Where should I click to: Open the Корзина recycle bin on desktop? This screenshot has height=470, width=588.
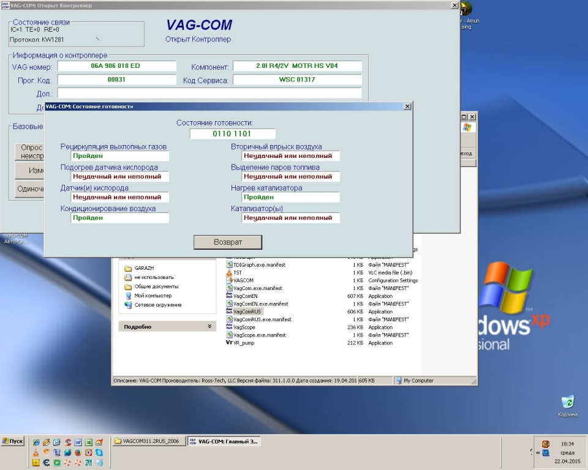point(568,406)
